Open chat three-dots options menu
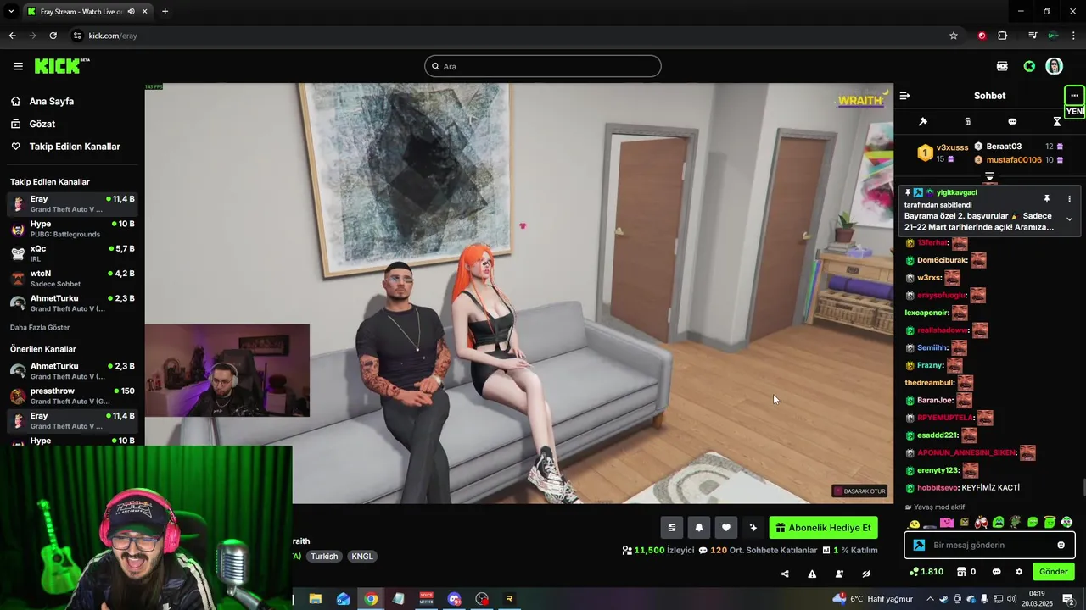Screen dimensions: 1086x610 coord(1074,95)
